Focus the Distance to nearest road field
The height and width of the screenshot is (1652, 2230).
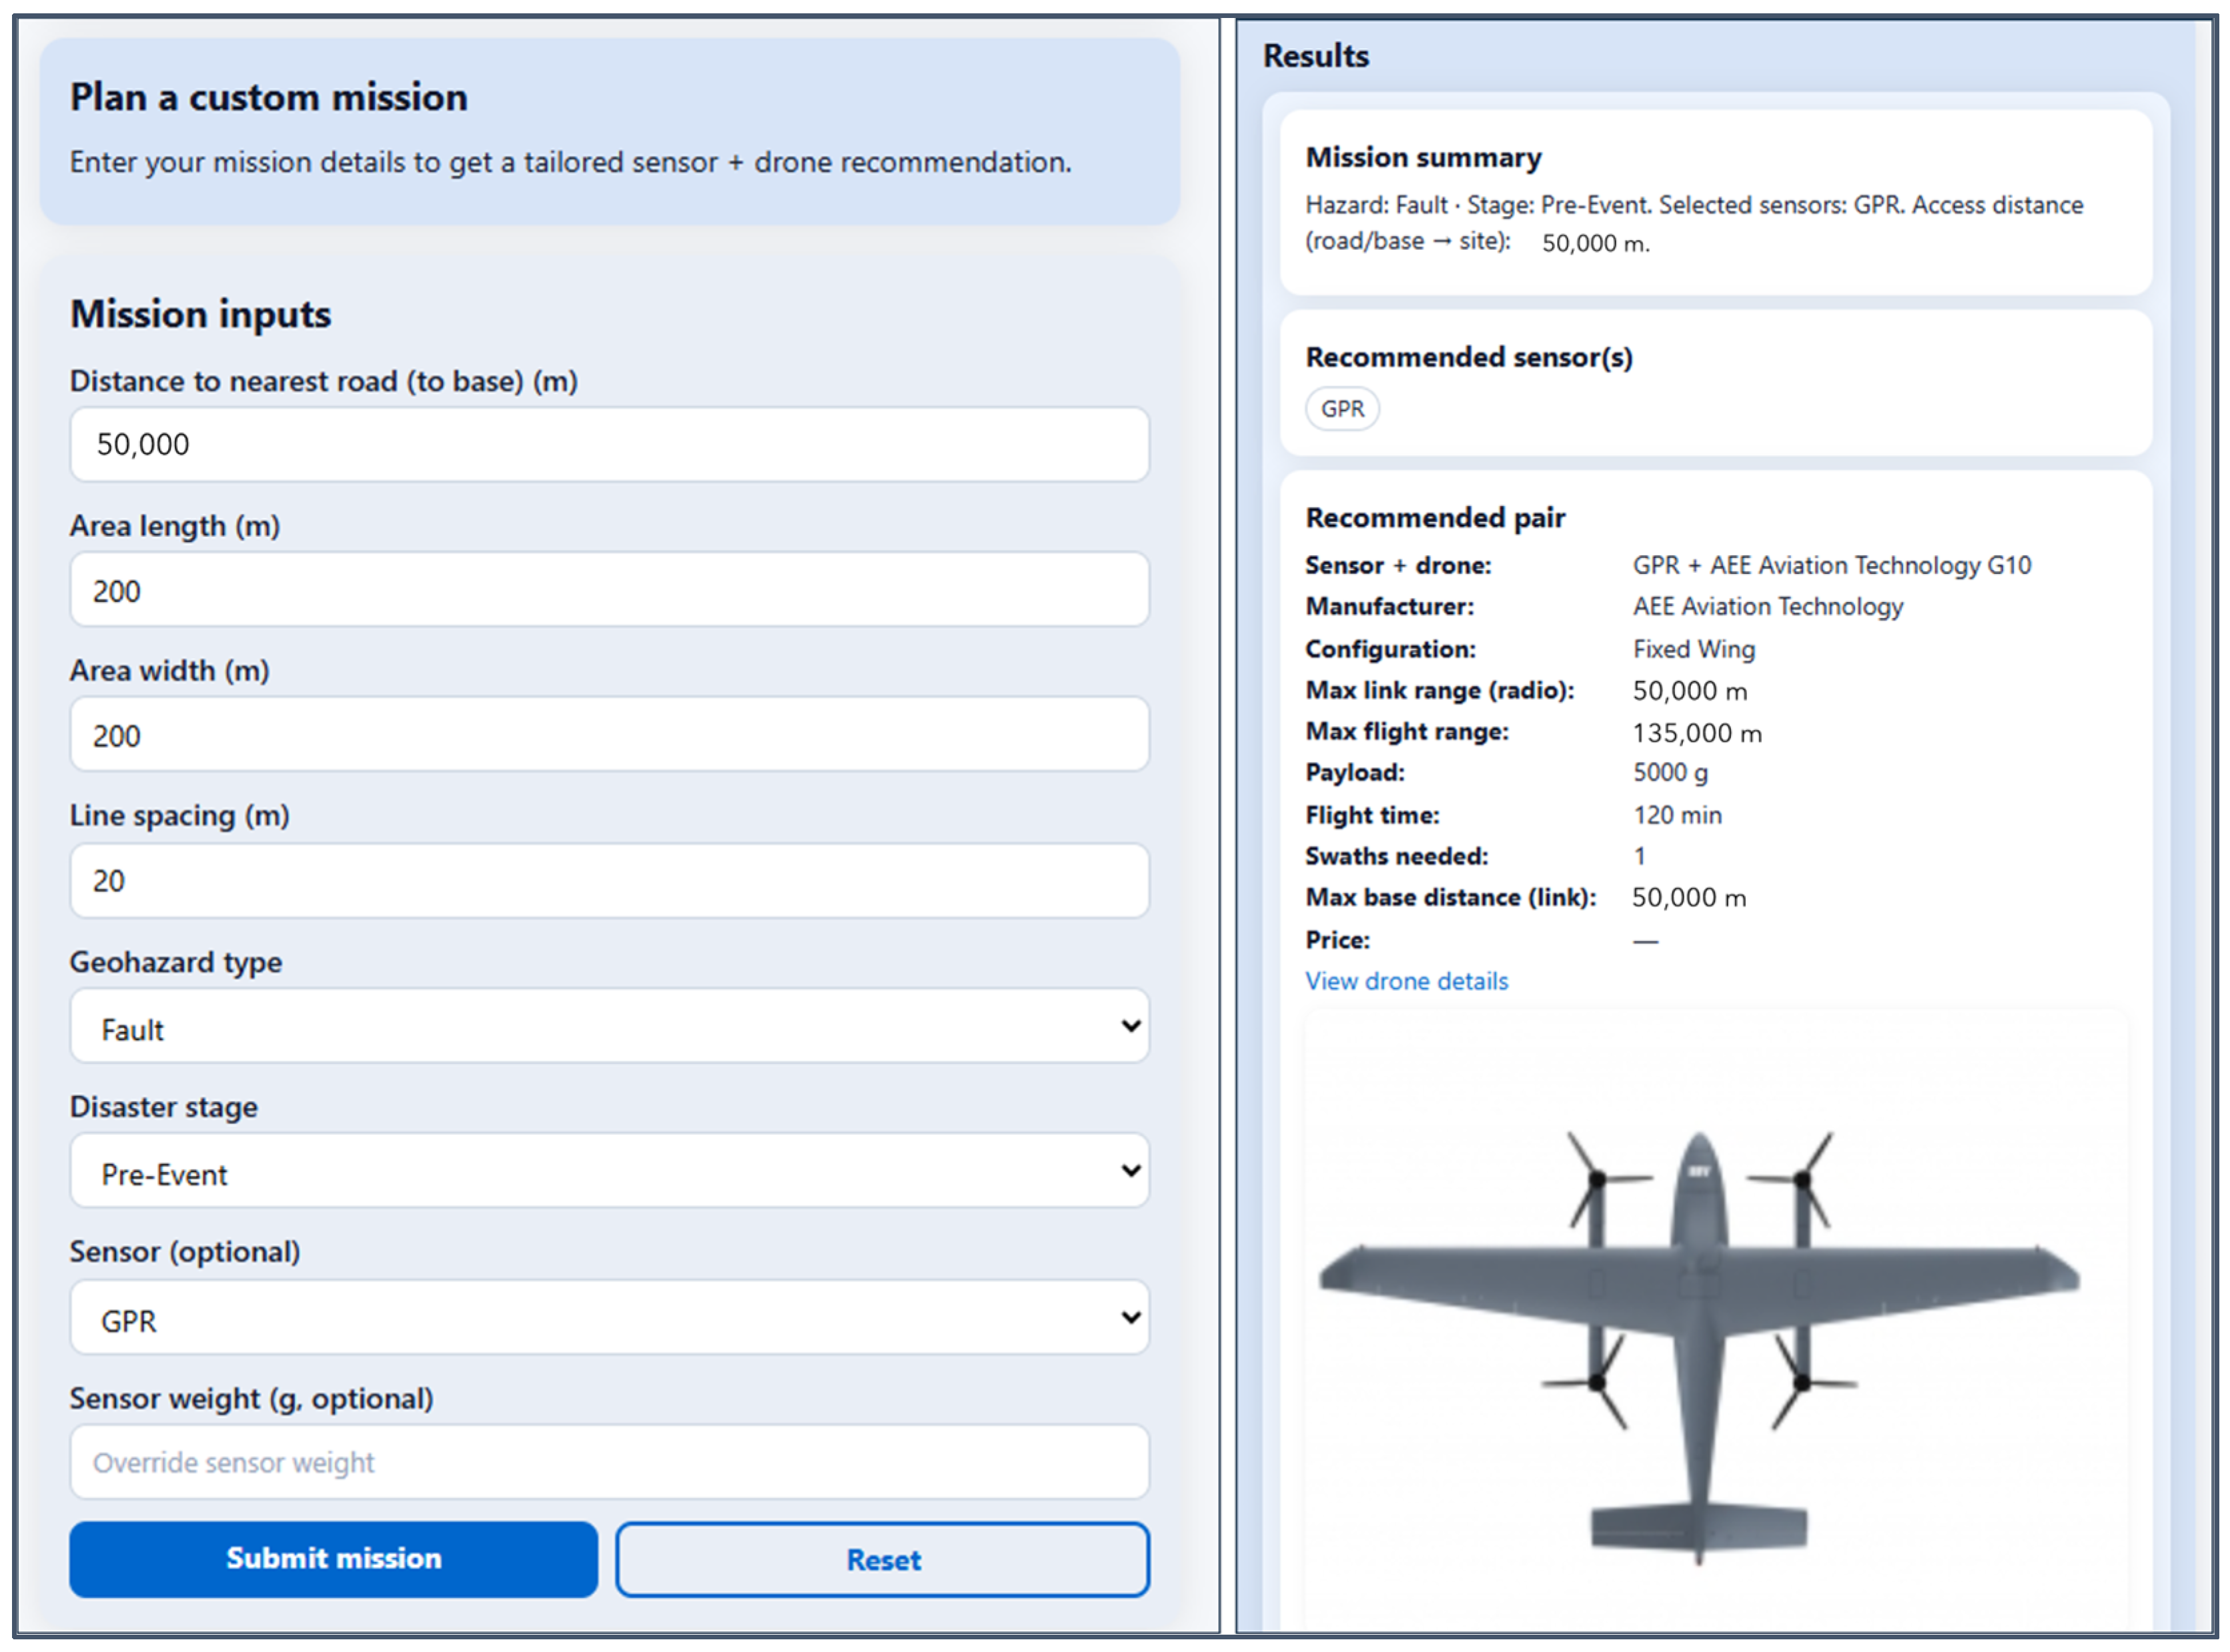point(608,445)
